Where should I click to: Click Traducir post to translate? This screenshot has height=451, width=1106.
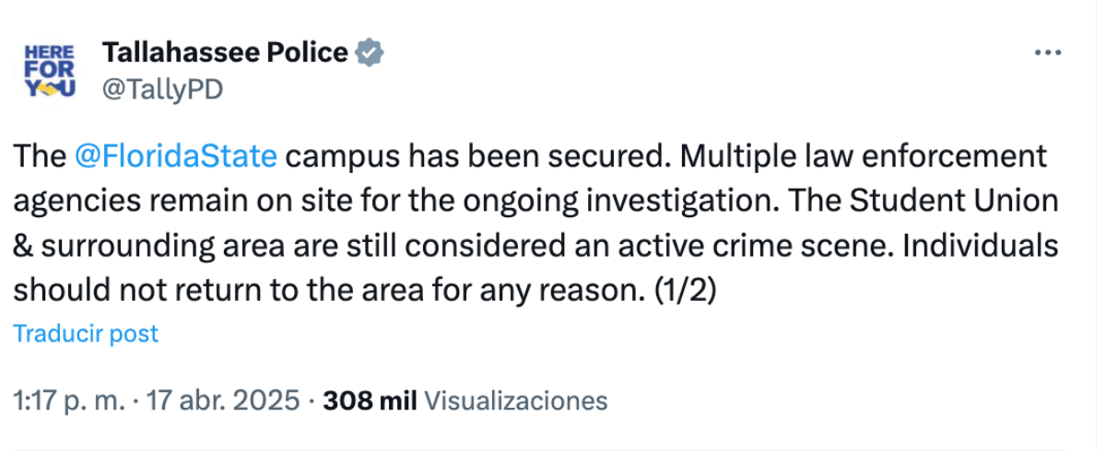86,333
